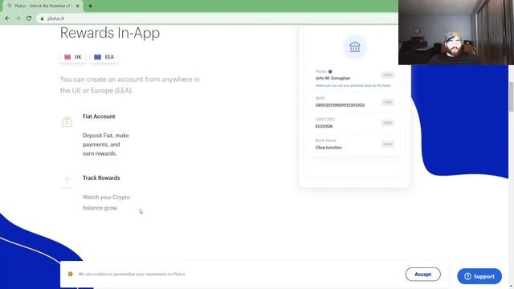
Task: Open a new browser tab with the plus
Action: point(90,6)
